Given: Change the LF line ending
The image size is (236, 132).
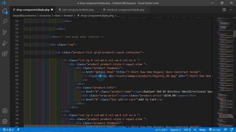Looking at the screenshot, I should (195, 130).
